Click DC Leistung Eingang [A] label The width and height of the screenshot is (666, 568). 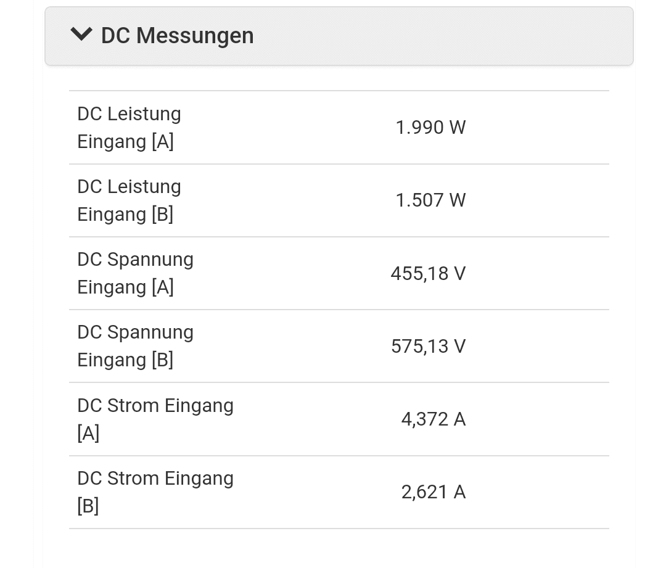point(129,128)
